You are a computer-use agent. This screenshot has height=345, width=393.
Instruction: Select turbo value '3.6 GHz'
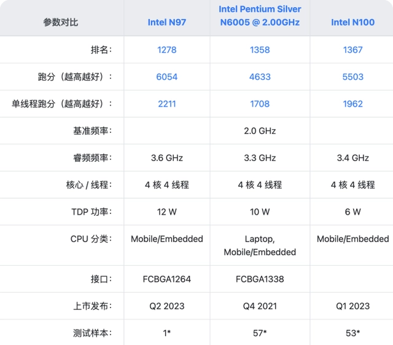pyautogui.click(x=166, y=158)
